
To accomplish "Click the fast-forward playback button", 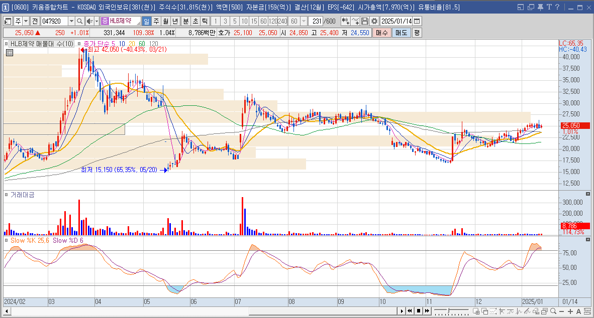I will pos(427,311).
